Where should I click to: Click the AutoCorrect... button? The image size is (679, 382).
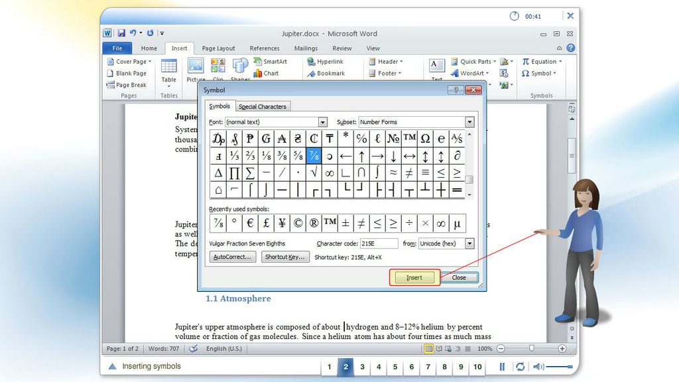coord(233,257)
